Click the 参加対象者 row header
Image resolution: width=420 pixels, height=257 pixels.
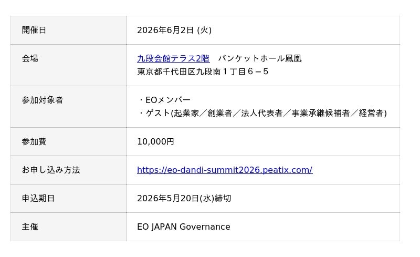tap(43, 100)
